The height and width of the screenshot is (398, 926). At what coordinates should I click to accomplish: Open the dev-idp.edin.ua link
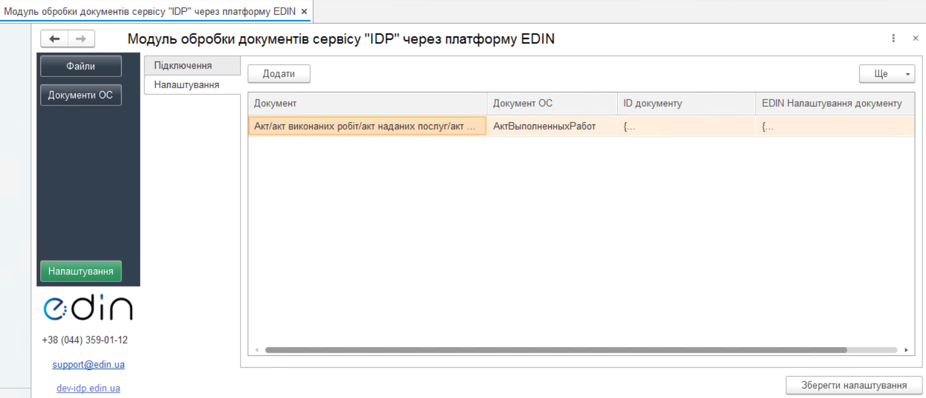point(88,388)
